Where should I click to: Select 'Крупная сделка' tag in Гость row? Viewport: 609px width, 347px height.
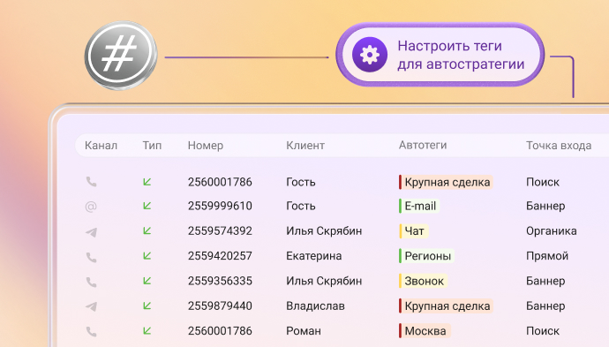tap(446, 182)
